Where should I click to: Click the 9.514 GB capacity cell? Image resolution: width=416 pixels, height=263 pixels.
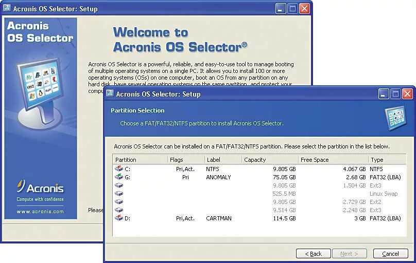(284, 210)
